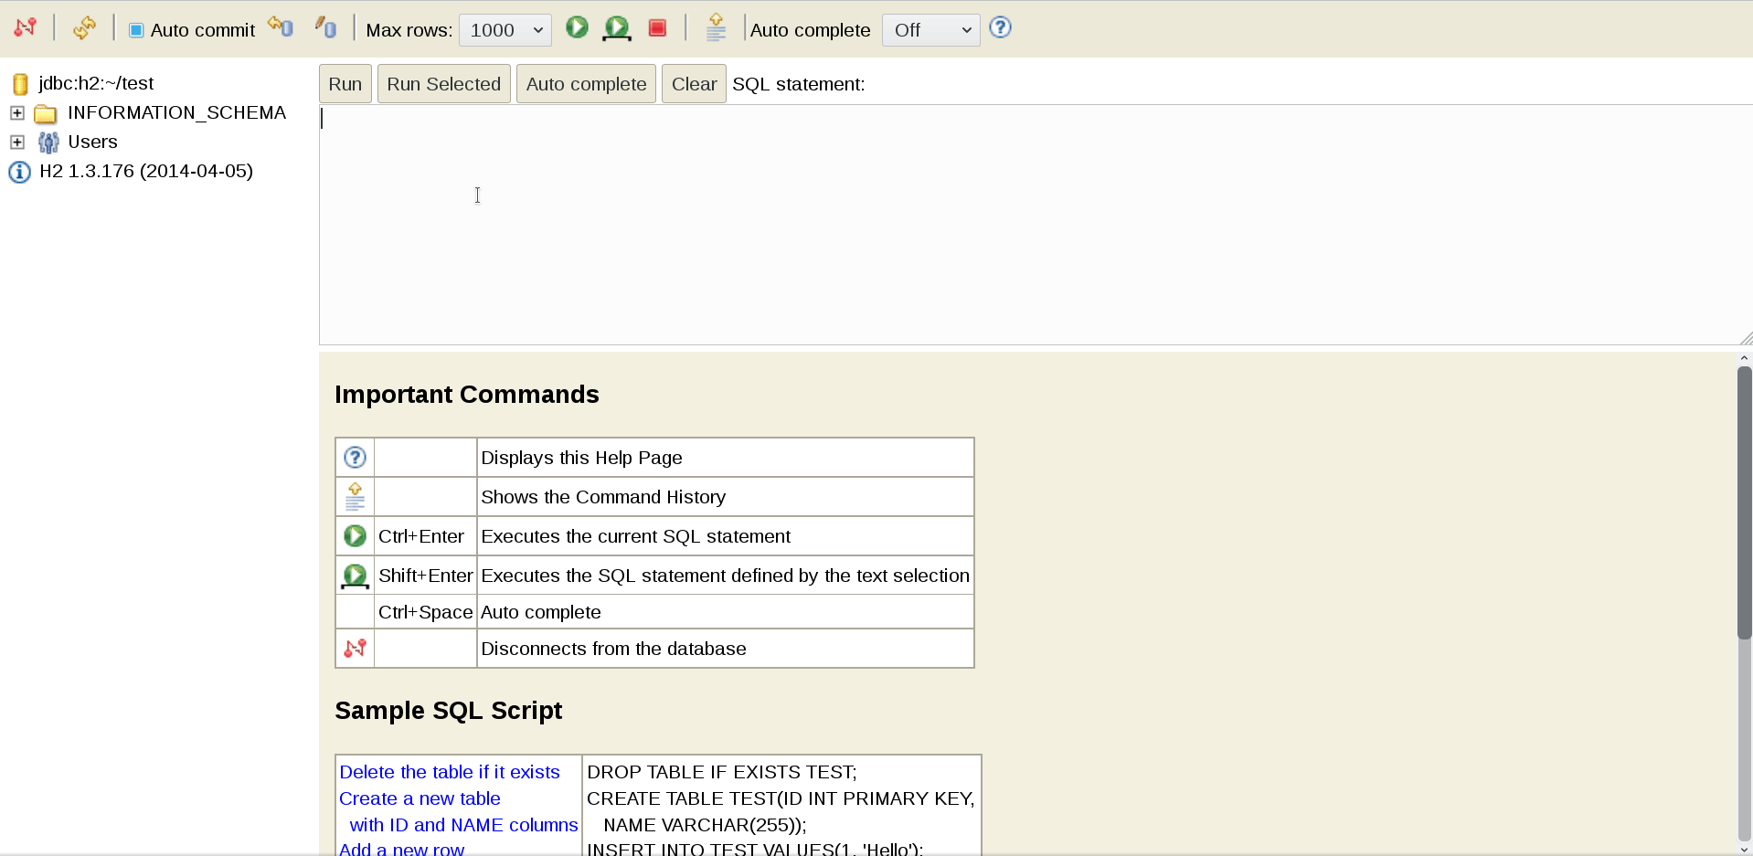1753x856 pixels.
Task: Click the Run icon in the Ctrl+Enter row
Action: 355,536
